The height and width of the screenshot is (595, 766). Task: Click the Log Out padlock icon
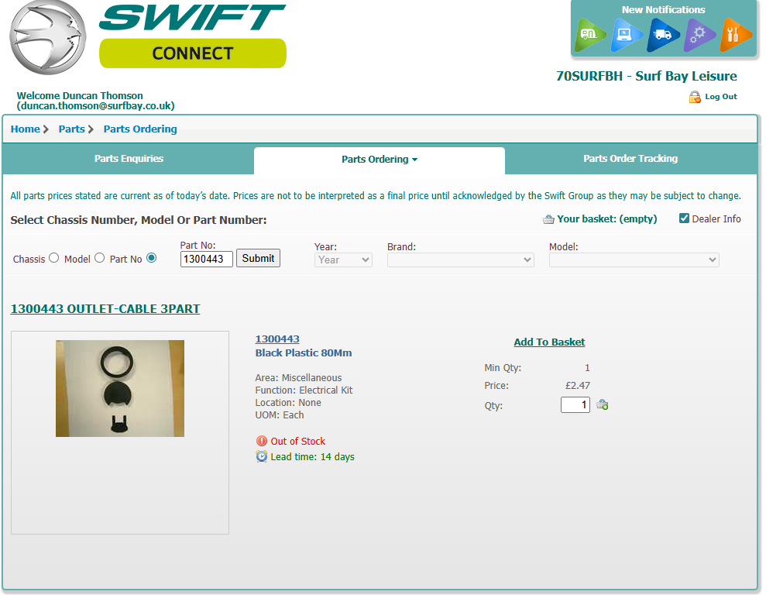point(694,97)
